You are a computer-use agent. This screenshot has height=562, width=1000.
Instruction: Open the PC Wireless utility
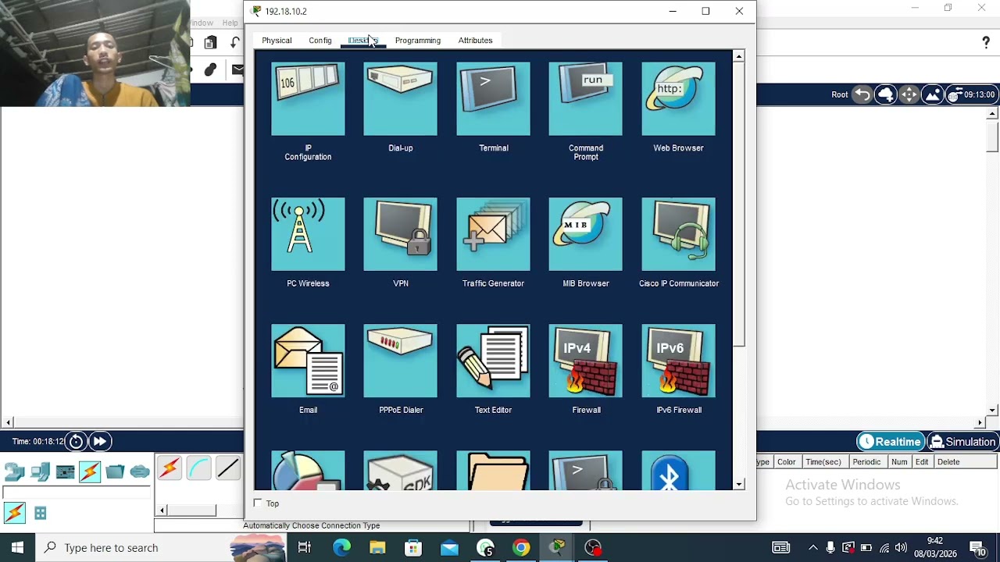308,234
